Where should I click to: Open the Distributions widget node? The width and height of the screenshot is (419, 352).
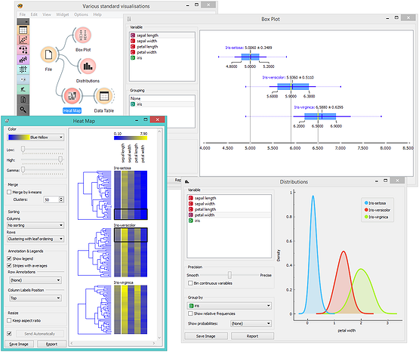coord(88,66)
